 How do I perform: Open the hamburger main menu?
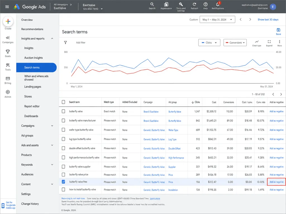pos(7,7)
